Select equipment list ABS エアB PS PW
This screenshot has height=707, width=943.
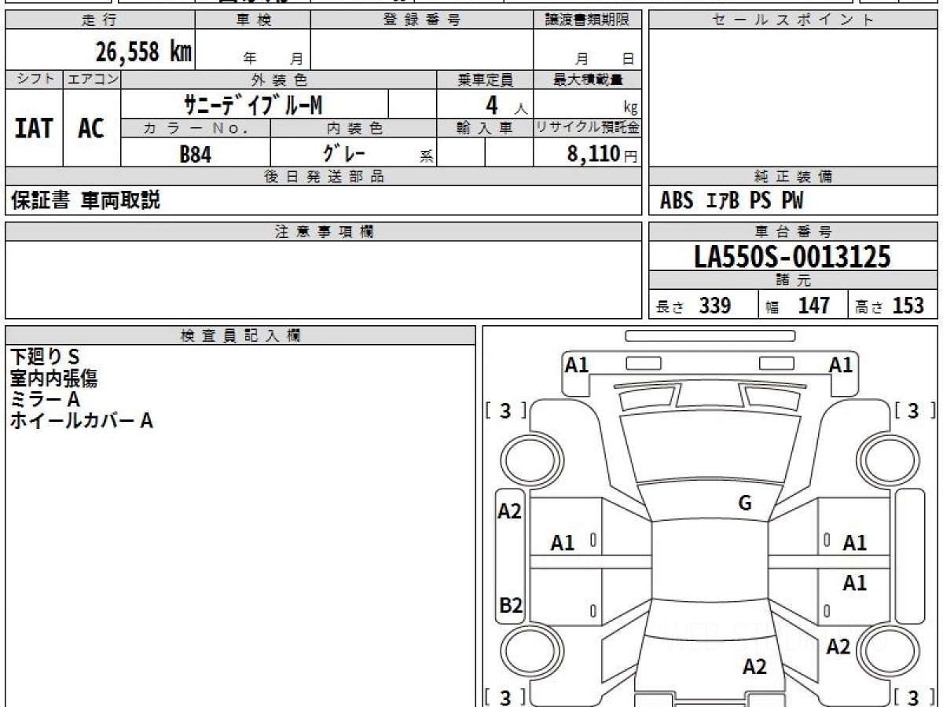click(x=732, y=201)
